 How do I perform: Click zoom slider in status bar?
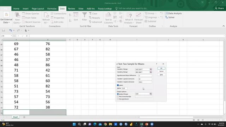(x=213, y=120)
